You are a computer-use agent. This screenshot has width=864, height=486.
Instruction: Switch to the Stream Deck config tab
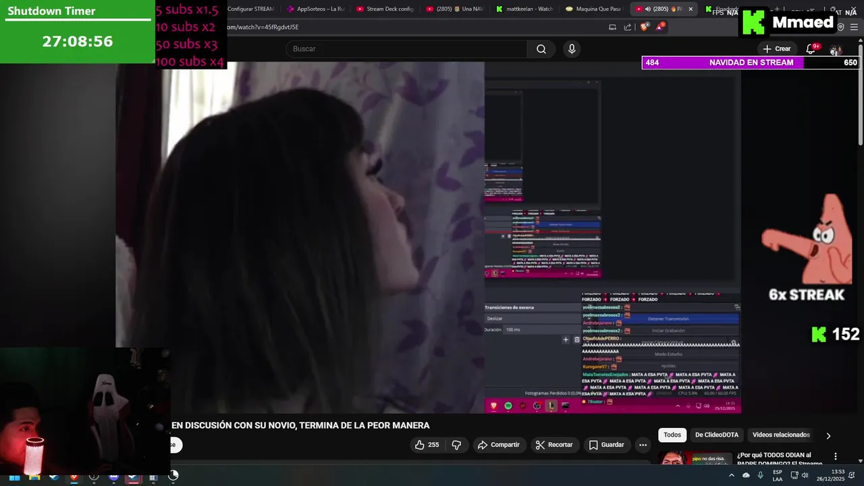point(385,9)
